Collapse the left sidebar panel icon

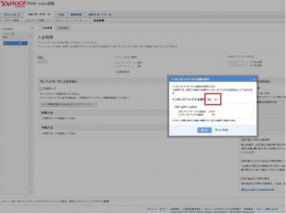tap(32, 29)
